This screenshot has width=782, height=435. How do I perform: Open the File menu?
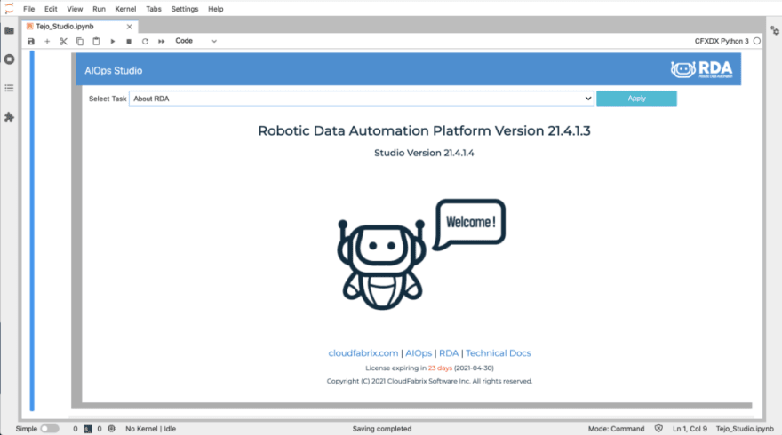tap(29, 9)
